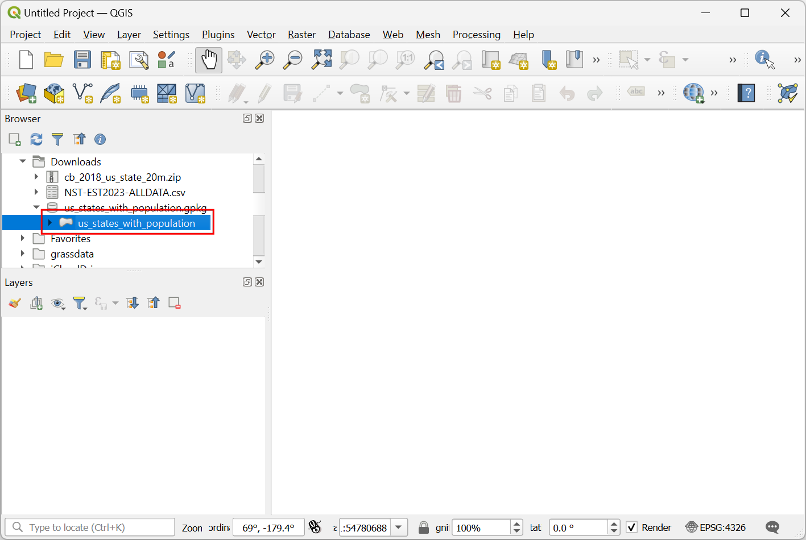Open the Processing menu

[476, 35]
